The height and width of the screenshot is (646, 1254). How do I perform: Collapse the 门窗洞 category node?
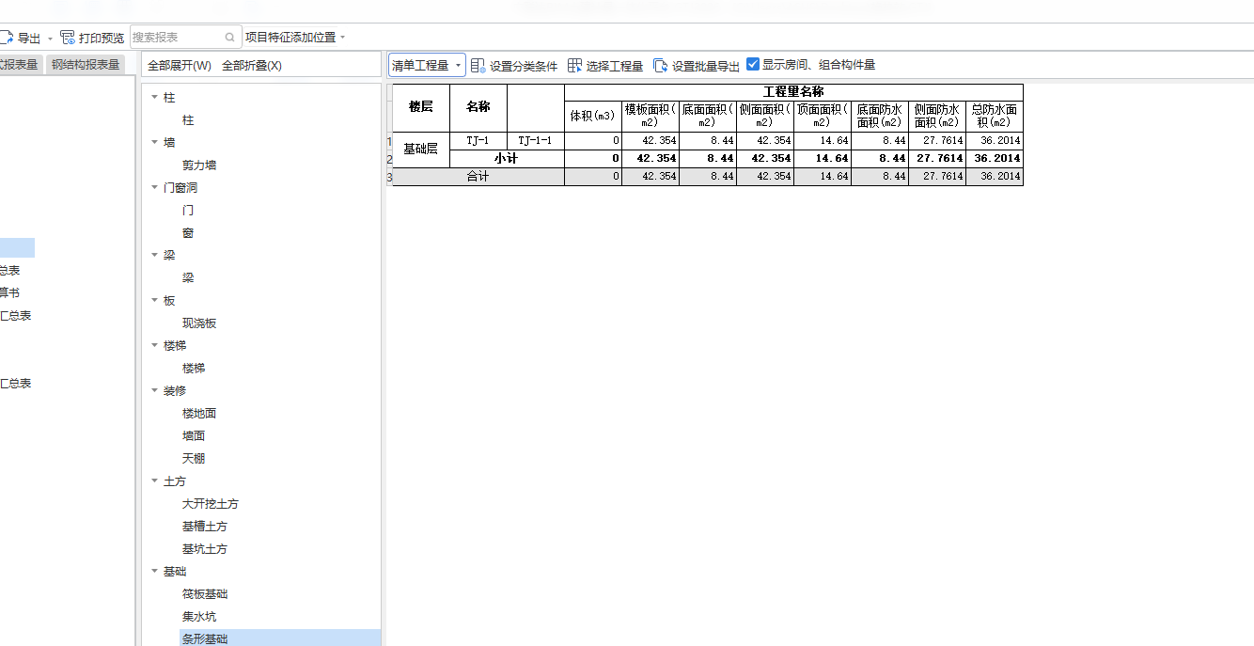pos(155,188)
